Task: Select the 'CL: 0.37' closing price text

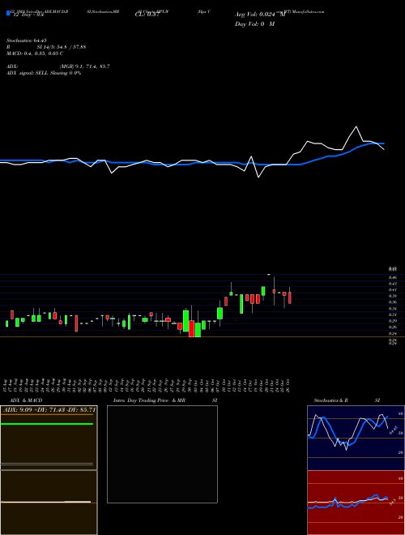Action: (x=147, y=15)
